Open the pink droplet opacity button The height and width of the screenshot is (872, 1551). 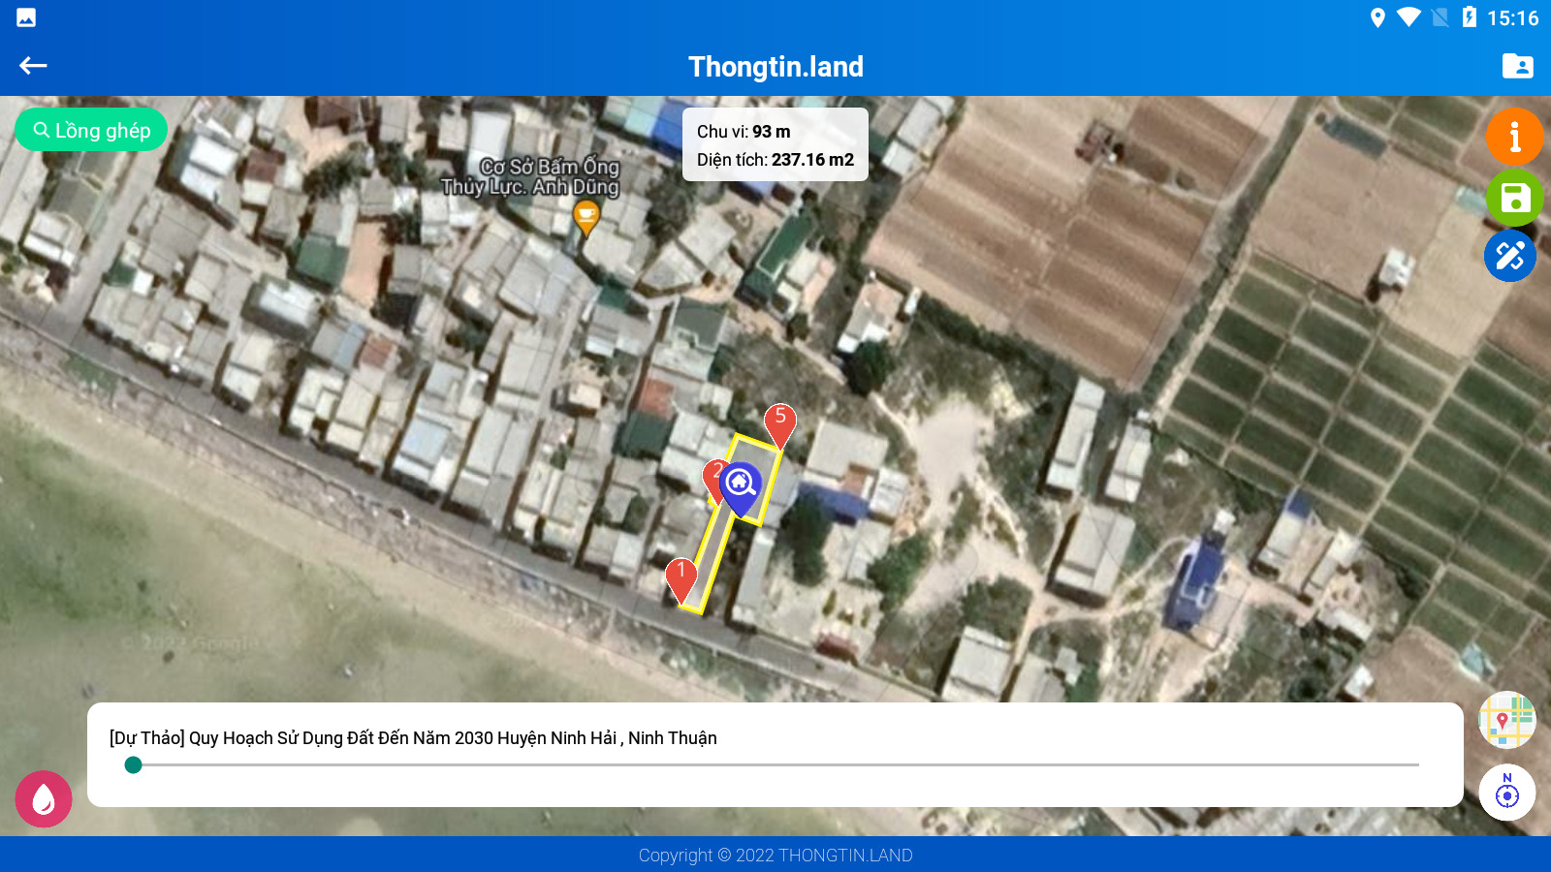coord(44,799)
